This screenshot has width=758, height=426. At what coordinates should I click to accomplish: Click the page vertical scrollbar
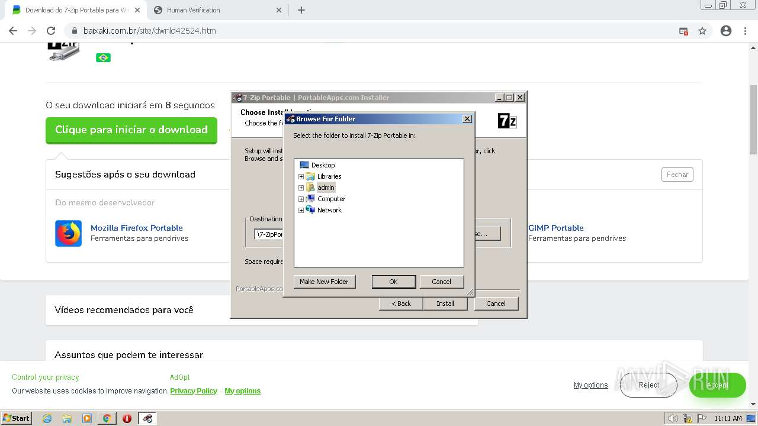753,120
